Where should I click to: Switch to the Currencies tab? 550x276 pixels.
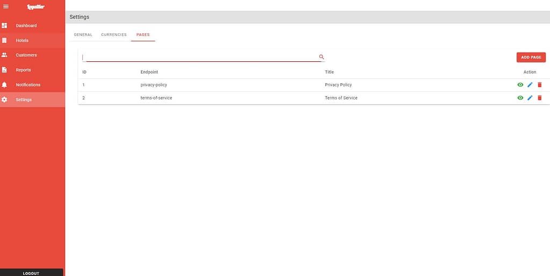[114, 35]
